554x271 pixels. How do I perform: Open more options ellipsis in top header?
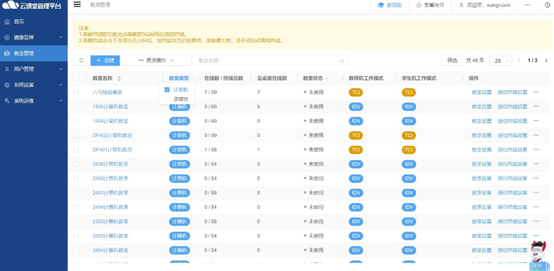527,5
